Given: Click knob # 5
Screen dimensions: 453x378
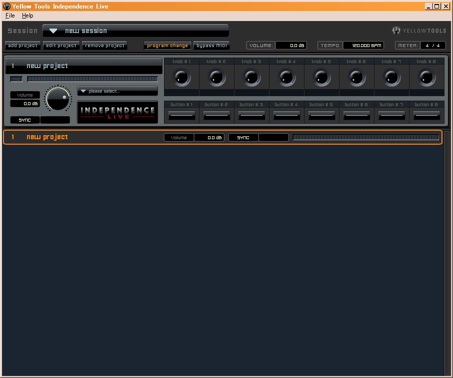Looking at the screenshot, I should point(321,78).
